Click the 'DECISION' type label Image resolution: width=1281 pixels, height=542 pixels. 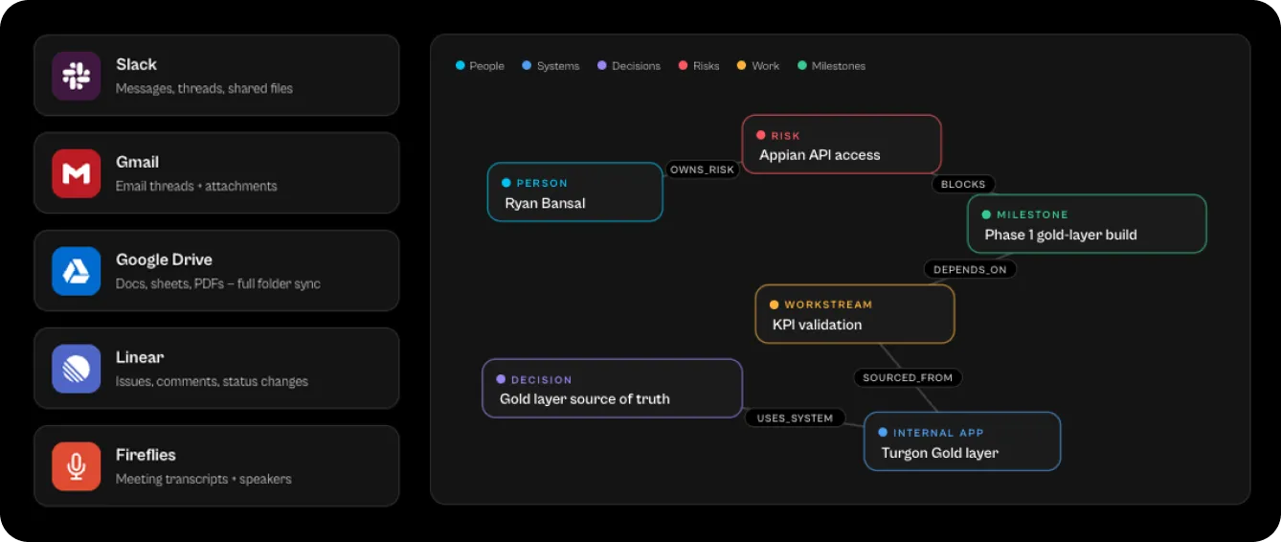point(542,380)
